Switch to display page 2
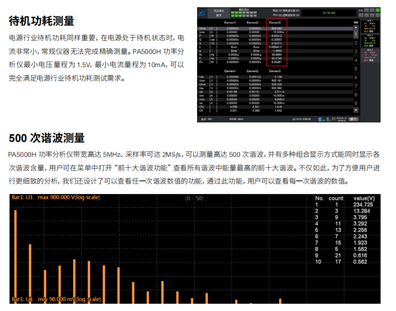This screenshot has height=311, width=396. pyautogui.click(x=356, y=43)
